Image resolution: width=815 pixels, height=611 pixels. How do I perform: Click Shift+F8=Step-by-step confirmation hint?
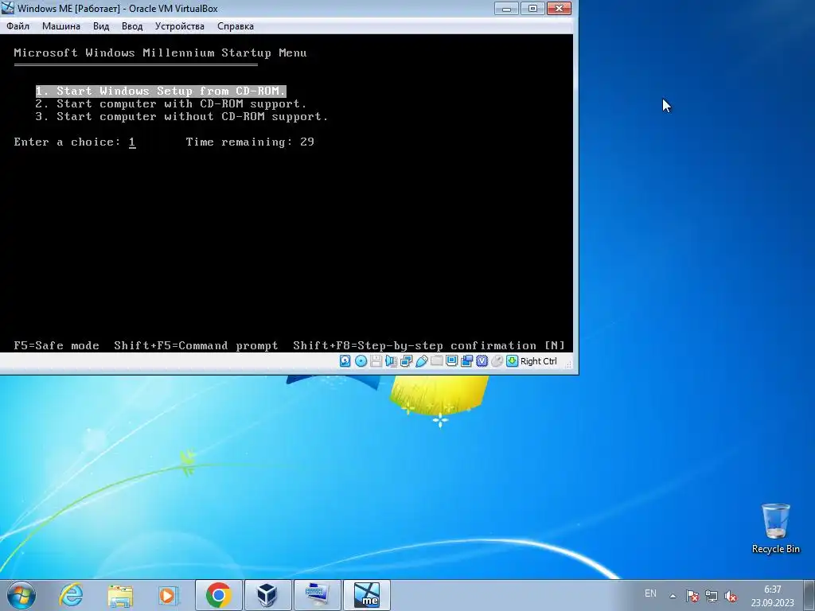(x=429, y=345)
